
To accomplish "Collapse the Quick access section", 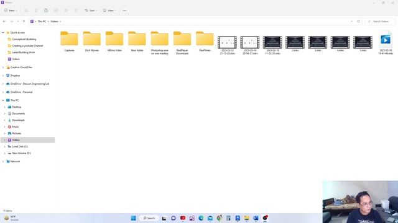I will tap(3, 33).
